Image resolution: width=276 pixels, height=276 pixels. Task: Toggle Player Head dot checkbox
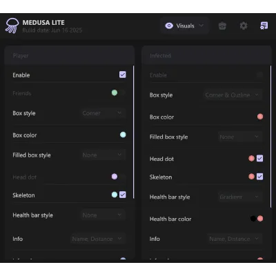pyautogui.click(x=123, y=177)
